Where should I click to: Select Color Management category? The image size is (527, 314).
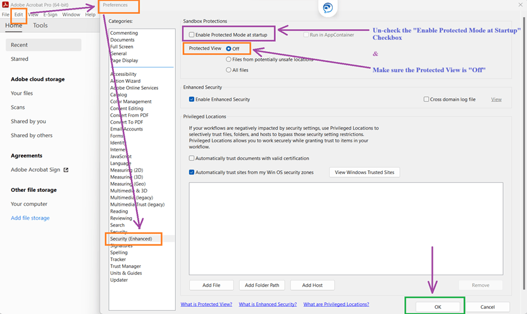[131, 101]
